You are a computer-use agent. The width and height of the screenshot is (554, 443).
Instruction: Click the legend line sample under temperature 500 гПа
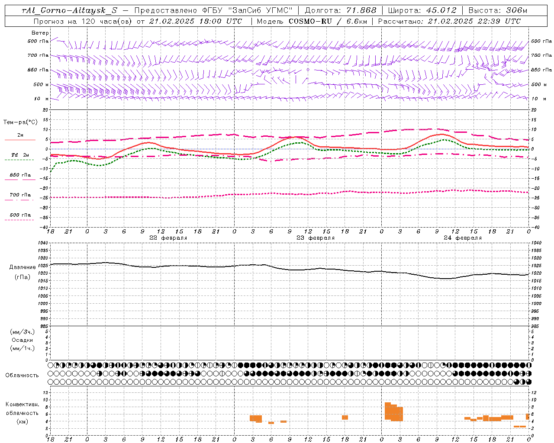pyautogui.click(x=19, y=220)
